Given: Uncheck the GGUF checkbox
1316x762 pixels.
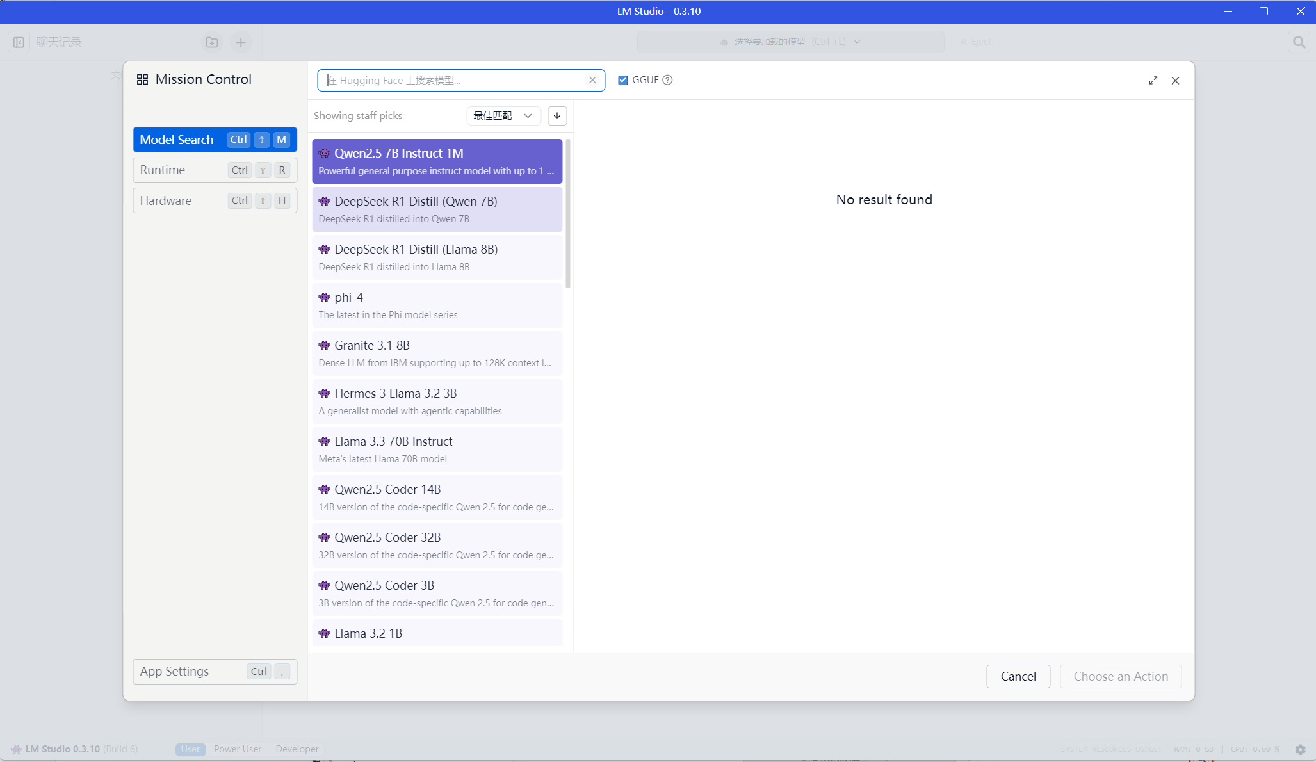Looking at the screenshot, I should (622, 80).
